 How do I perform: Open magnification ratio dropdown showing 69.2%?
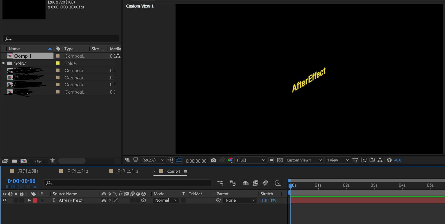tap(153, 160)
